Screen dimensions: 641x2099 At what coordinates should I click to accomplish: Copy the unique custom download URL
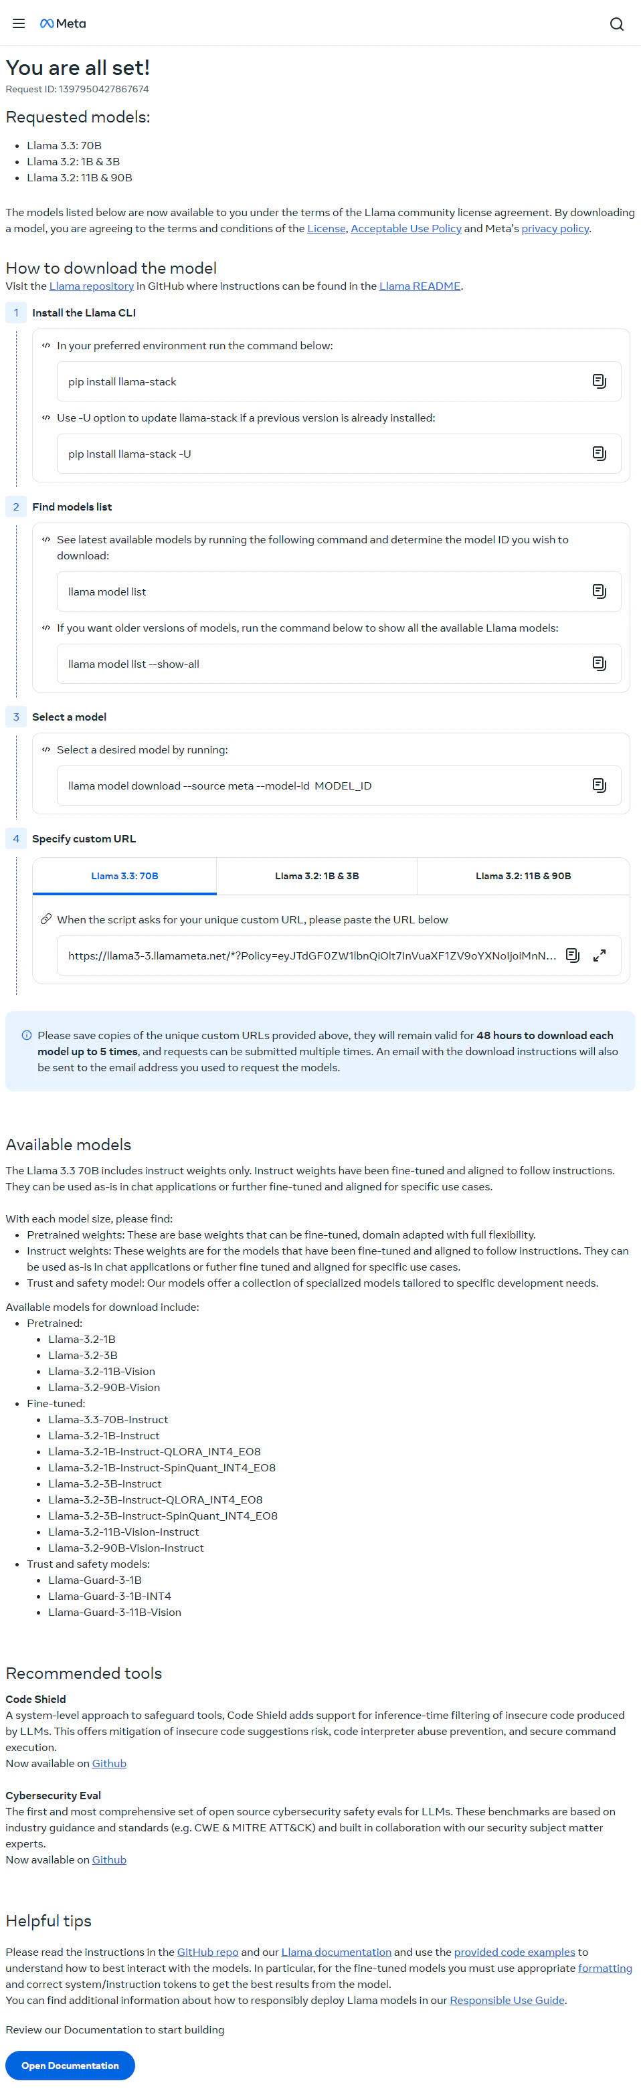[573, 955]
